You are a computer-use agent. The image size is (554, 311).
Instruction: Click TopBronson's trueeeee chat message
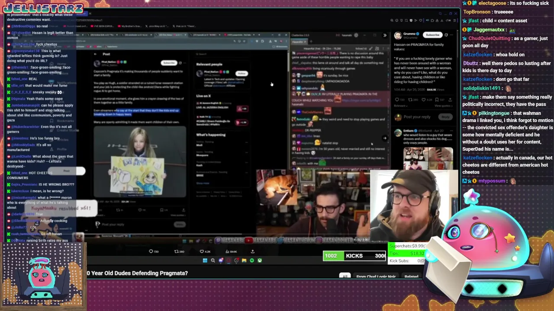488,12
